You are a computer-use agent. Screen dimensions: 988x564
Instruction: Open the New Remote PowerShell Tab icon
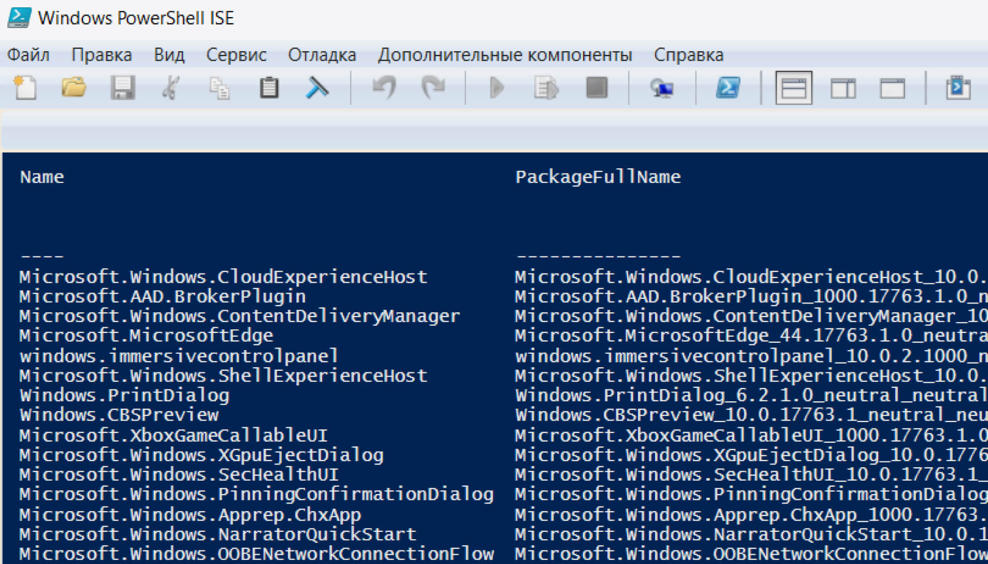pyautogui.click(x=662, y=88)
